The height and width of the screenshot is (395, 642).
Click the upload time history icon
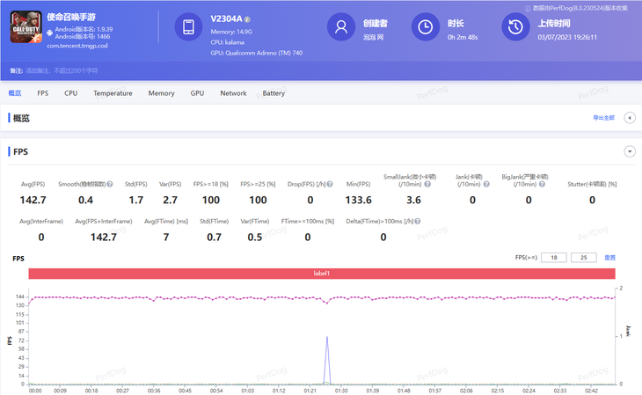[514, 27]
